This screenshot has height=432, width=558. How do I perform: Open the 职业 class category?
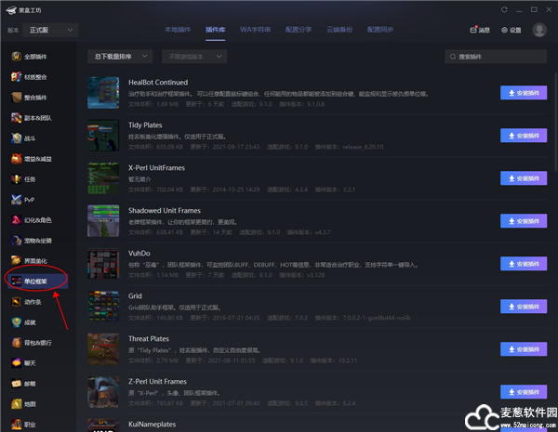(x=23, y=425)
